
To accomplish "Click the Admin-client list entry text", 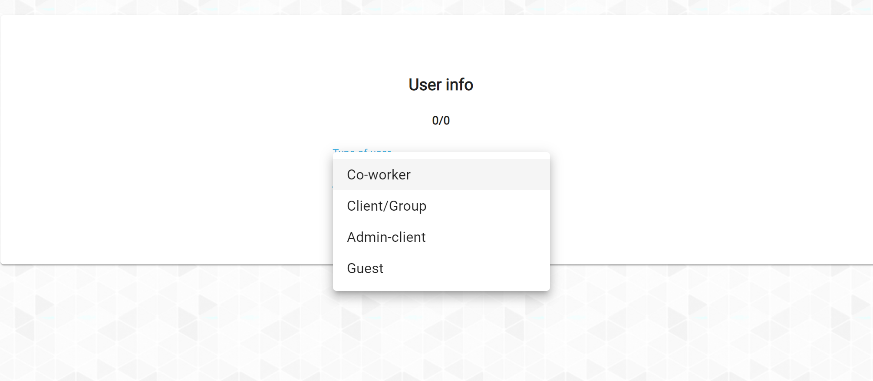I will 386,237.
